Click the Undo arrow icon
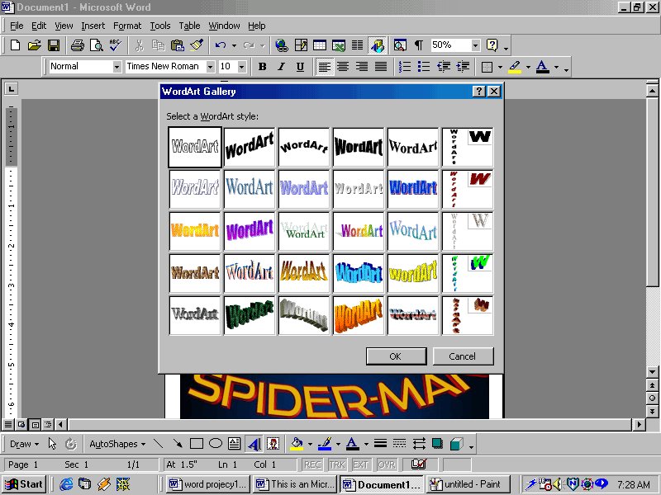Screen dimensions: 661x495 click(220, 45)
